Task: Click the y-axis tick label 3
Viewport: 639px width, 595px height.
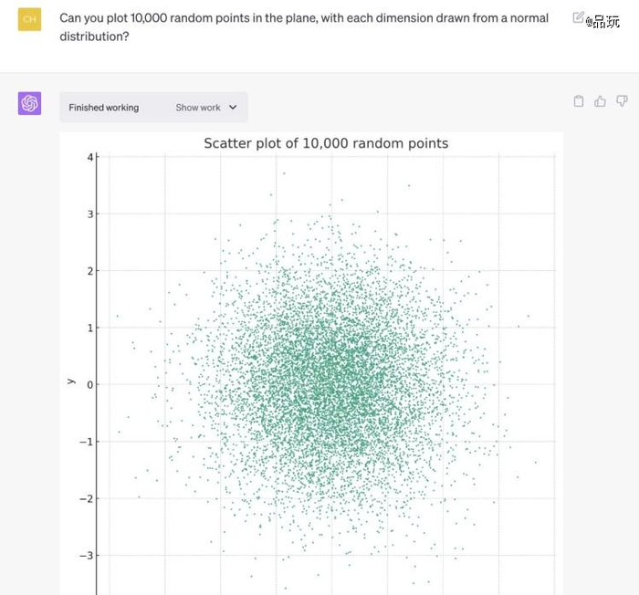Action: click(90, 214)
